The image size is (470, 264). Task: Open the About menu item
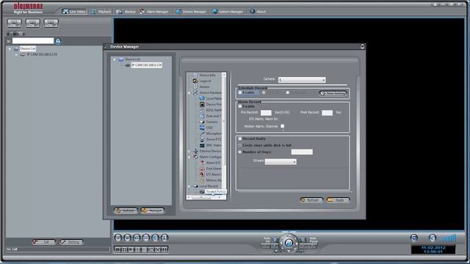point(258,12)
